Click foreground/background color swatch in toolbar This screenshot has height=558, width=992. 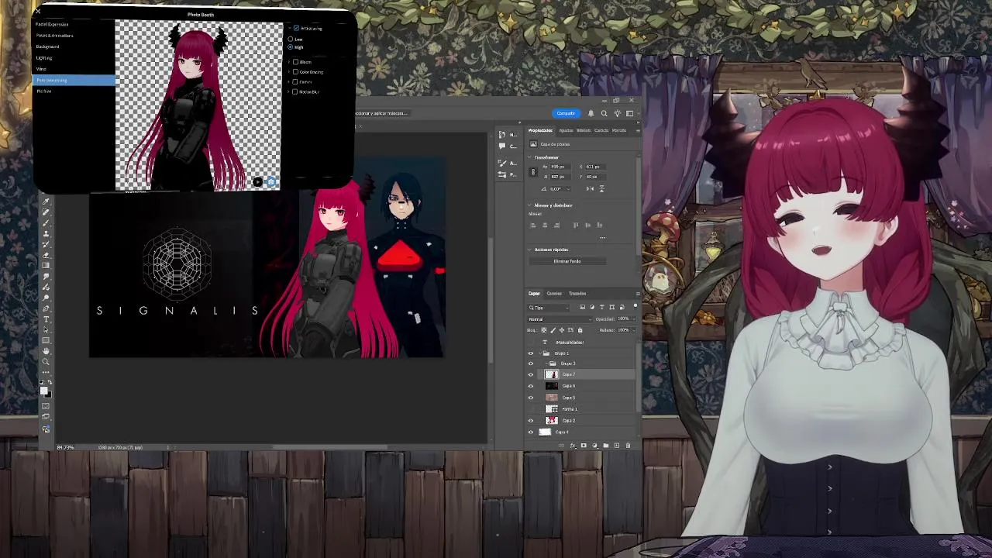(x=46, y=392)
